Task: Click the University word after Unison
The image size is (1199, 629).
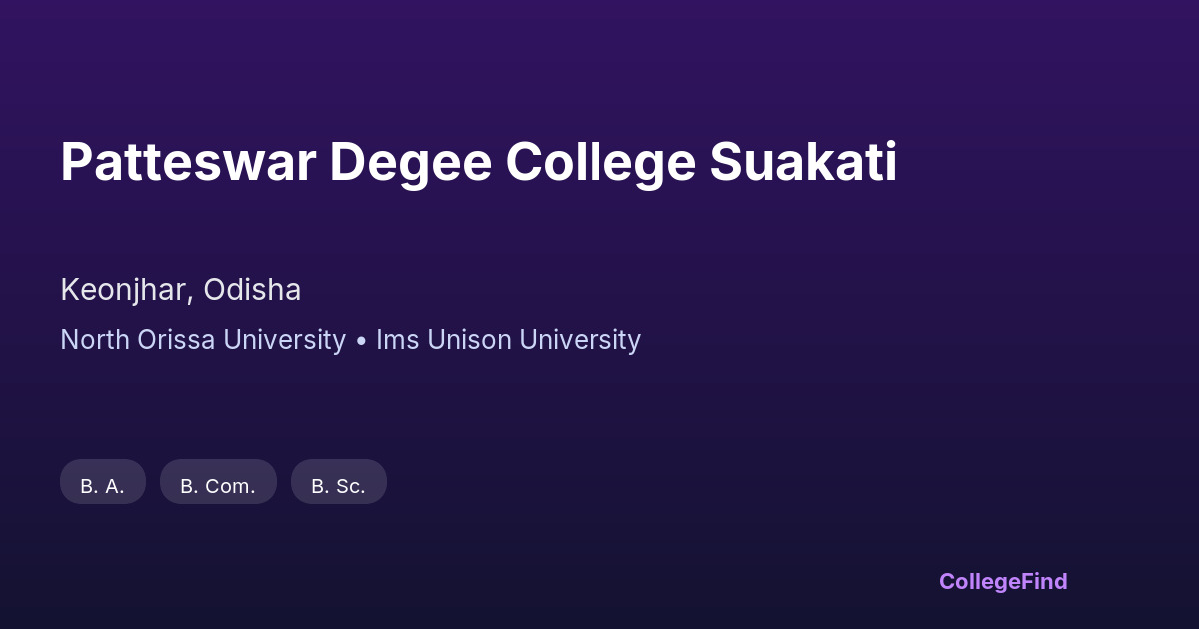Action: (580, 340)
